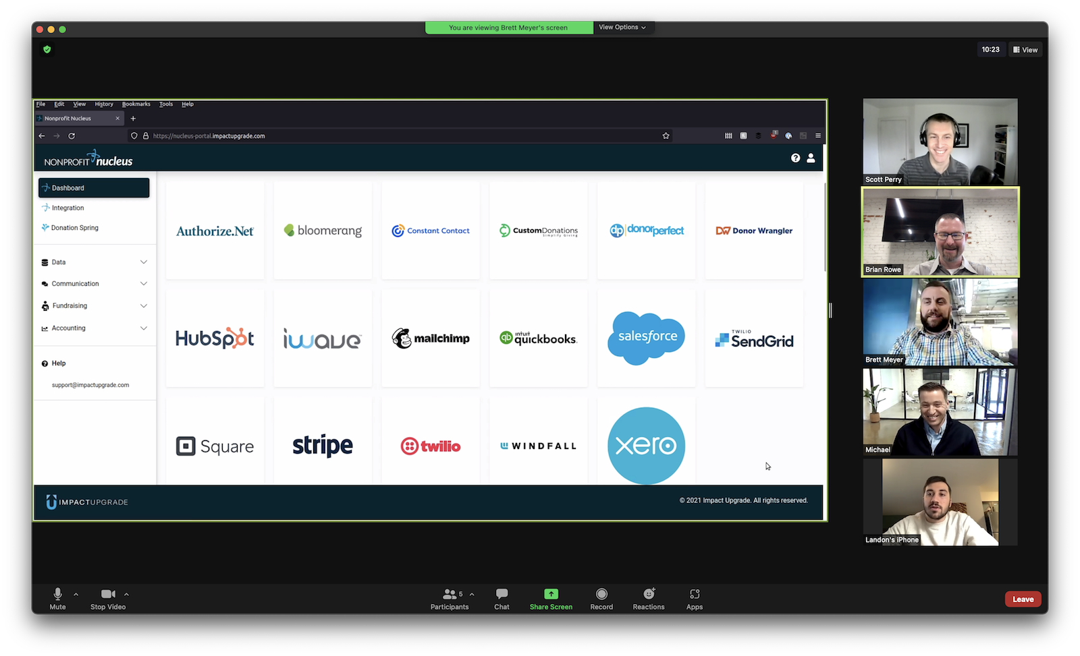Leave the meeting
This screenshot has height=656, width=1080.
[1023, 599]
